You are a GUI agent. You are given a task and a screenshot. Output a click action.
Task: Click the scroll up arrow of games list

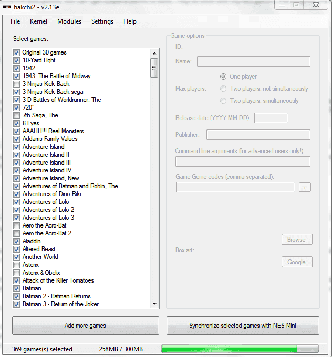tap(154, 53)
